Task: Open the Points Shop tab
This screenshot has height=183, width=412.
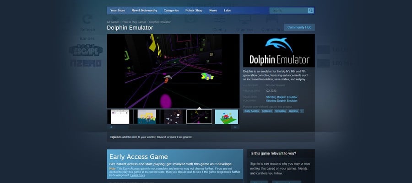Action: (194, 10)
